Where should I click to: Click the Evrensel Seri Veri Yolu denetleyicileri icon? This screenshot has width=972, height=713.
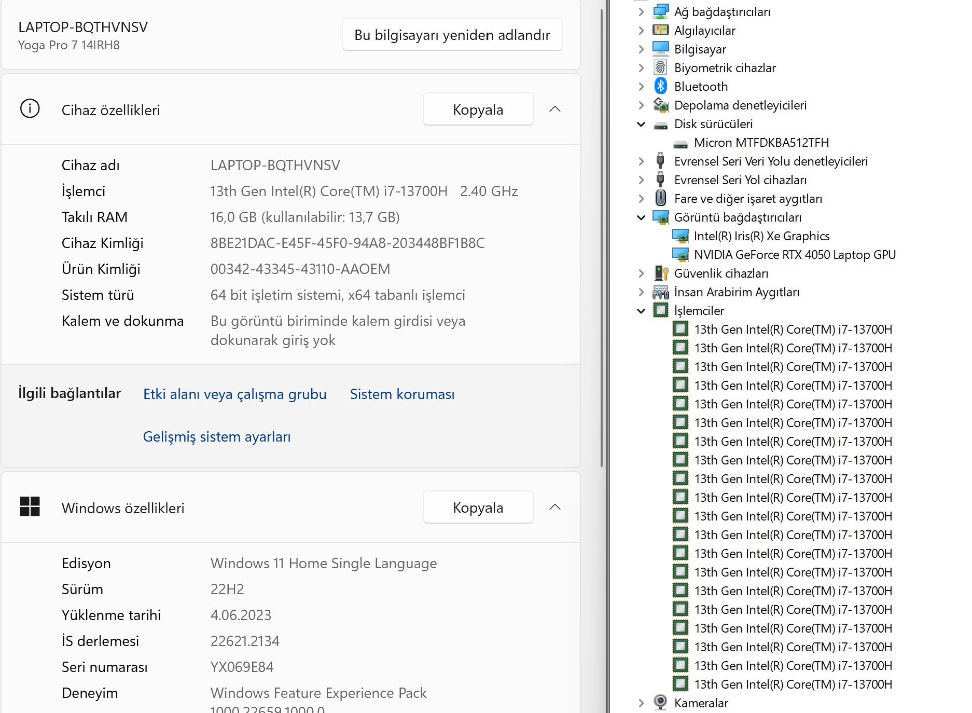coord(660,161)
